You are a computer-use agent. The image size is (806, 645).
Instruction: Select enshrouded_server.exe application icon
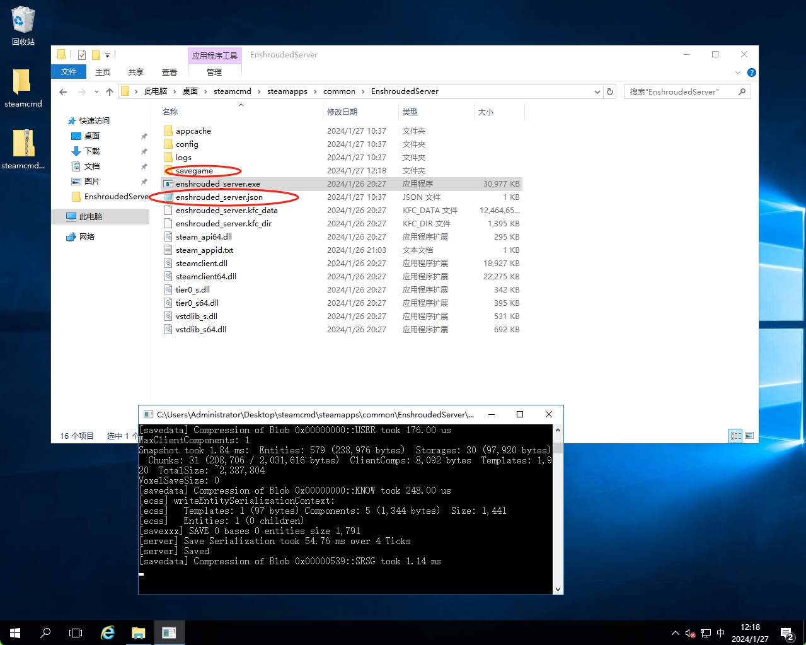[168, 184]
